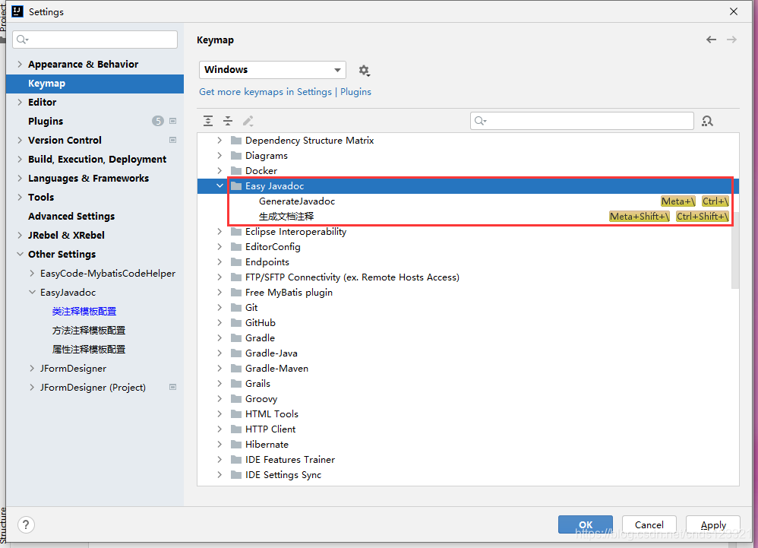Viewport: 758px width, 548px height.
Task: Select FTP/SFTP Connectivity group
Action: 352,277
